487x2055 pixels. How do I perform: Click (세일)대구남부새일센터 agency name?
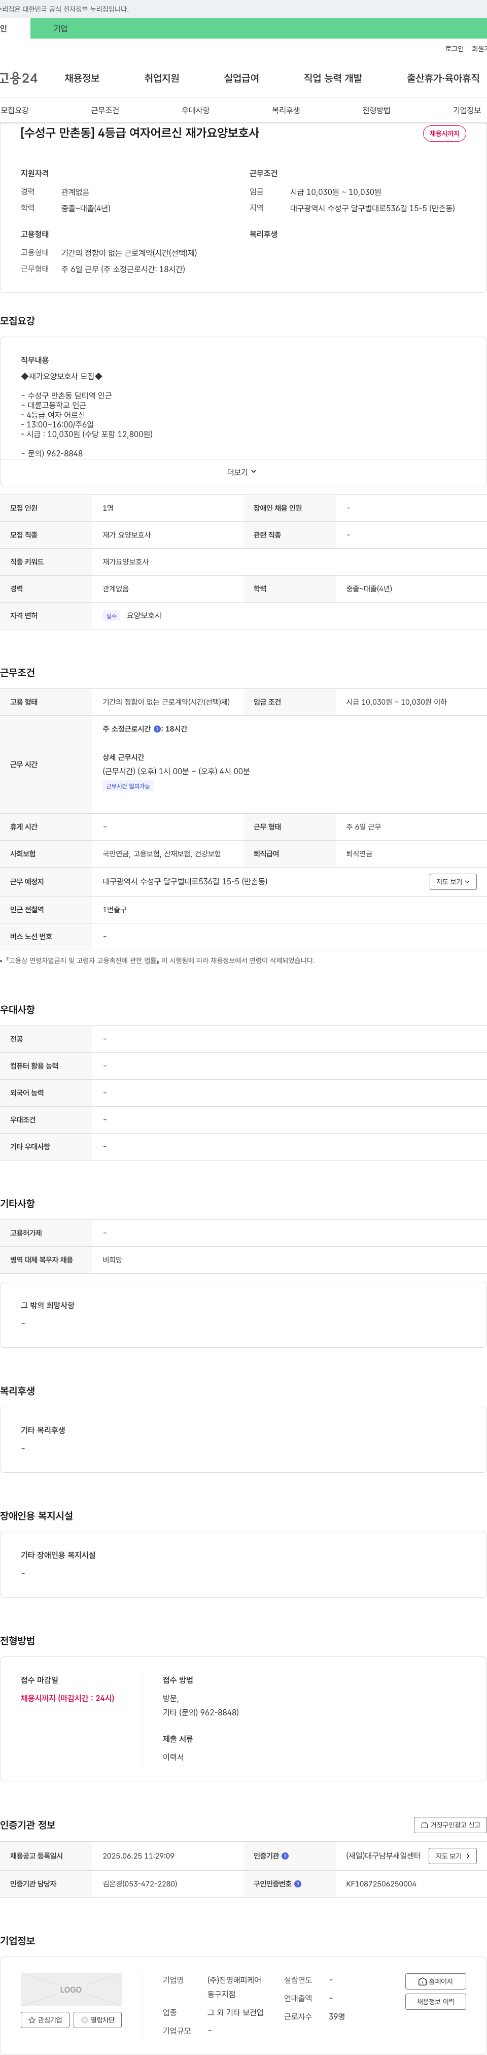[382, 1855]
